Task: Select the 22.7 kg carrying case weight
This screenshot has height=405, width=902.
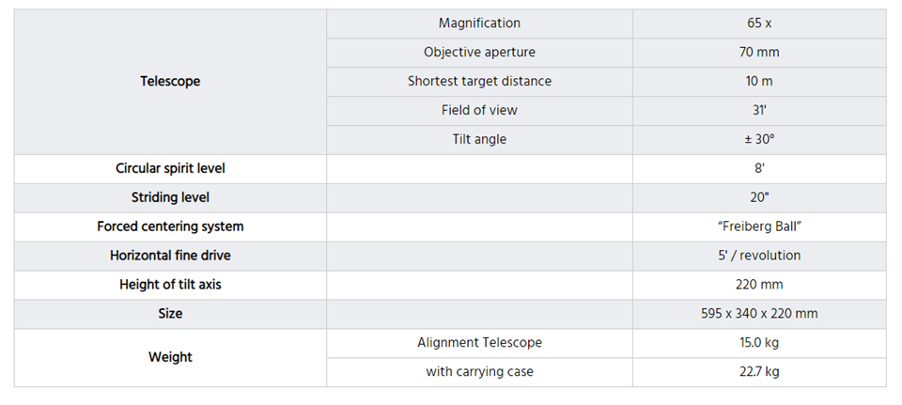Action: tap(759, 371)
